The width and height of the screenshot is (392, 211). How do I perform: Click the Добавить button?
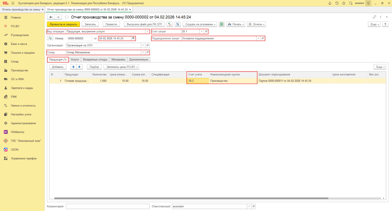click(x=57, y=67)
